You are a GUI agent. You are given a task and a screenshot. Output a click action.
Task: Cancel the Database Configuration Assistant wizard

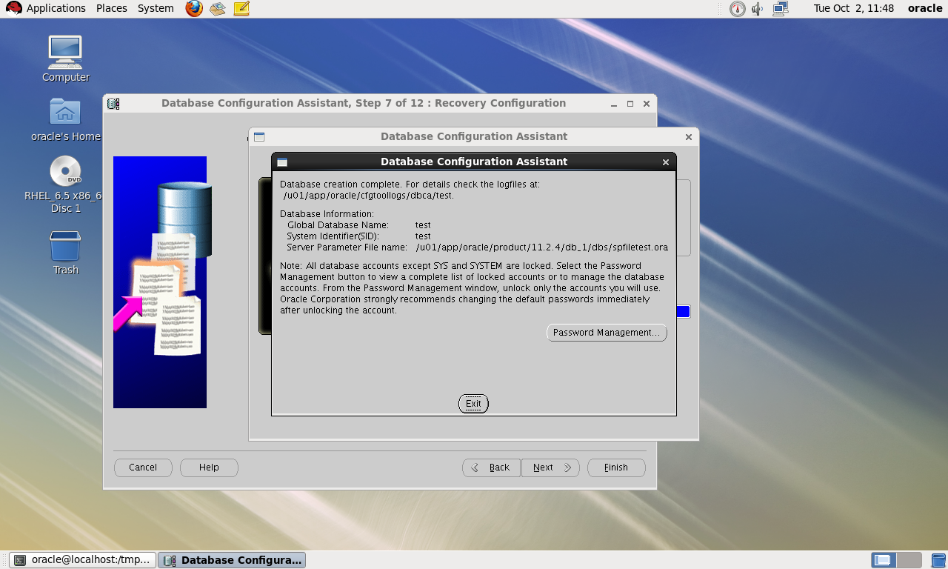pos(143,467)
